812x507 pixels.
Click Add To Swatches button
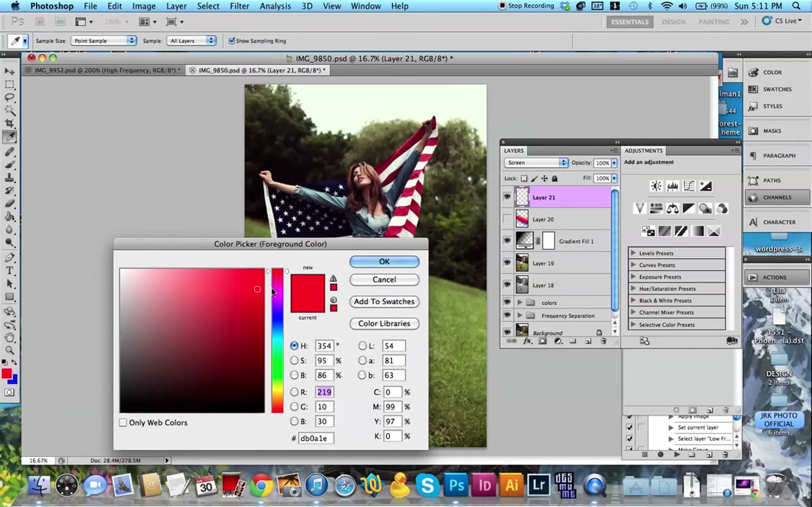click(384, 301)
